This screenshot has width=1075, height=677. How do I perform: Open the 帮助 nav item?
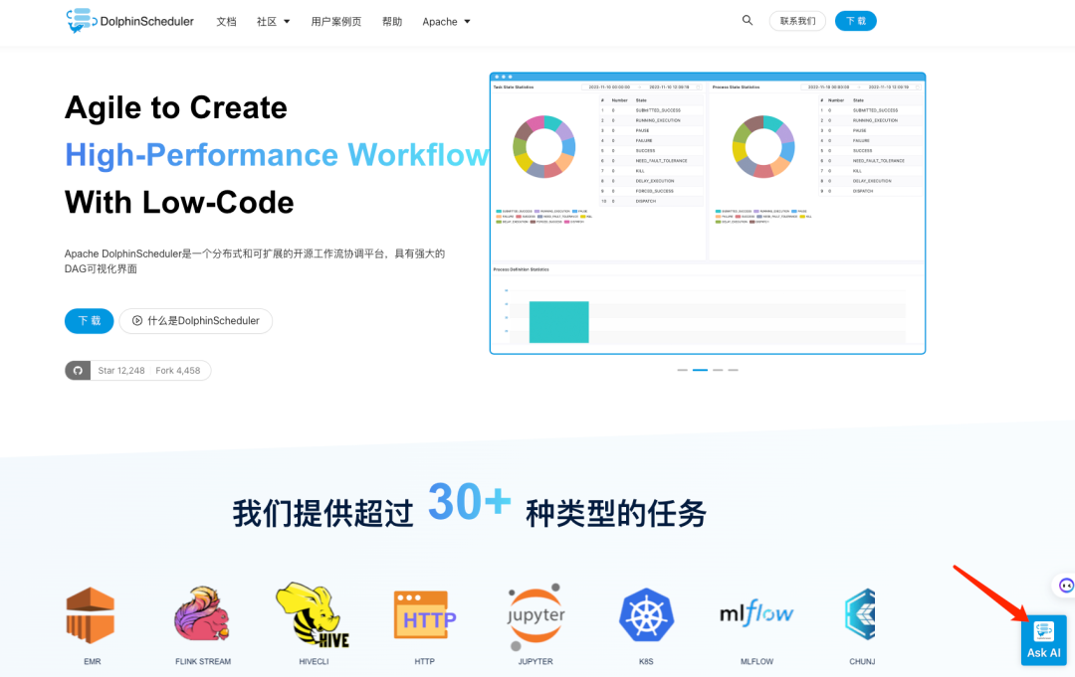[x=392, y=21]
